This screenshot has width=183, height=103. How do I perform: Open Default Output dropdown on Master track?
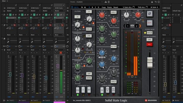177,11
